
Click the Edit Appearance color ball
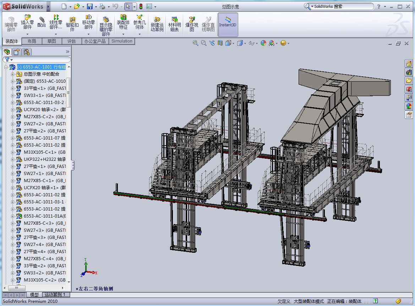tap(263, 43)
